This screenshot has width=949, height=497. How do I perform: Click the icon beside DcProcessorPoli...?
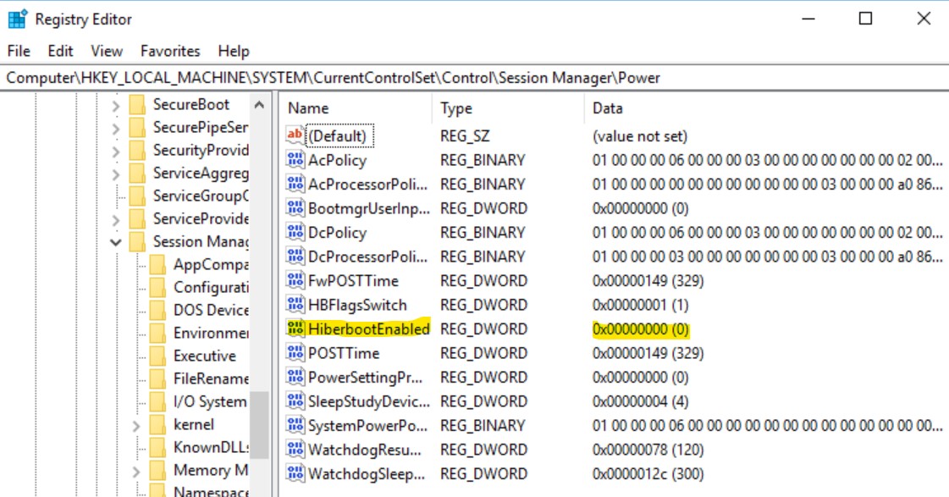click(295, 256)
